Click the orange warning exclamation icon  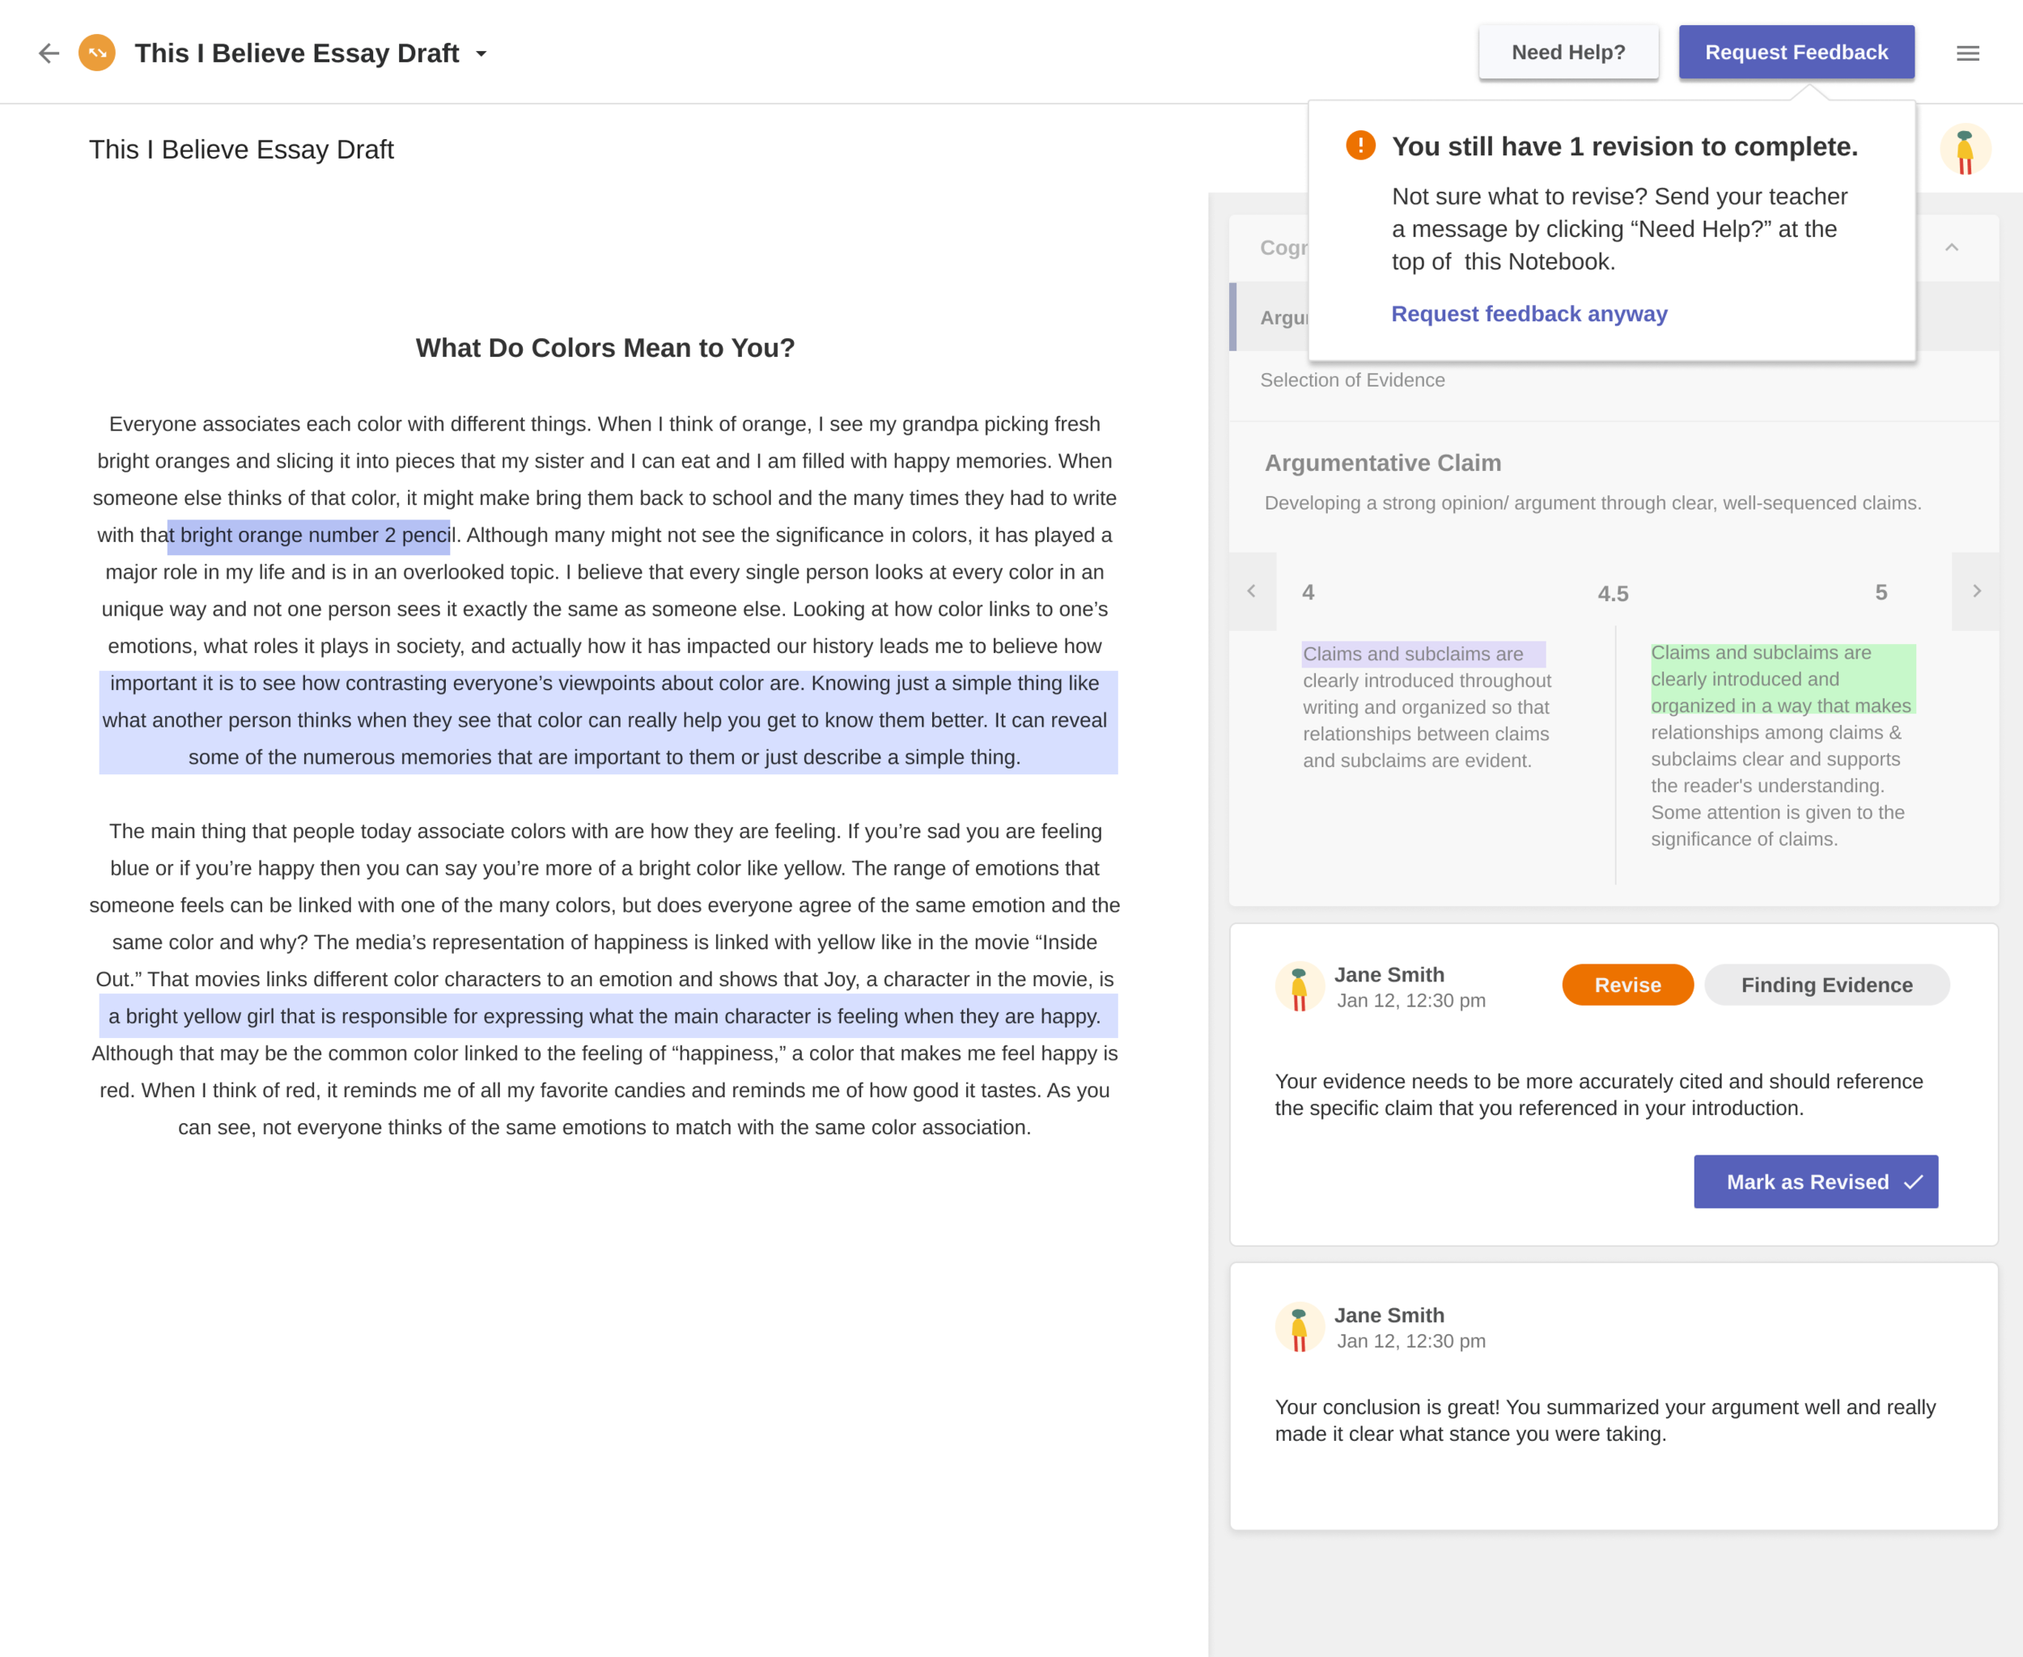coord(1360,146)
